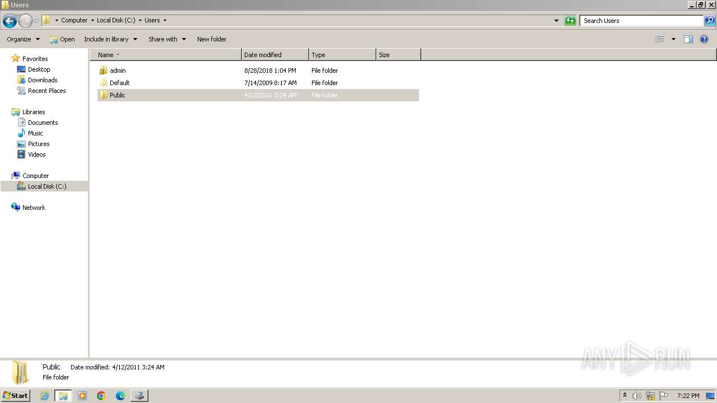
Task: Sort by Size column header
Action: click(x=398, y=55)
